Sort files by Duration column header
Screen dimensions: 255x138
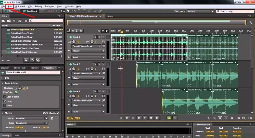[56, 26]
